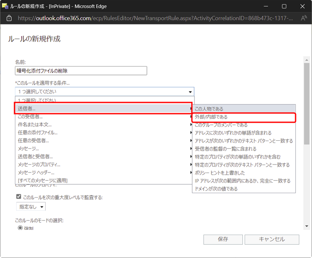Screen dimensions: 312x258
Task: Click the キャンセル button
Action: (x=272, y=239)
